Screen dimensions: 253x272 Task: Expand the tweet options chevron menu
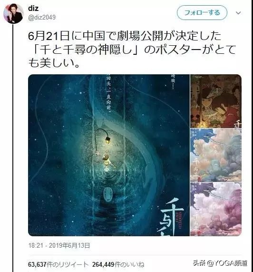pyautogui.click(x=238, y=13)
